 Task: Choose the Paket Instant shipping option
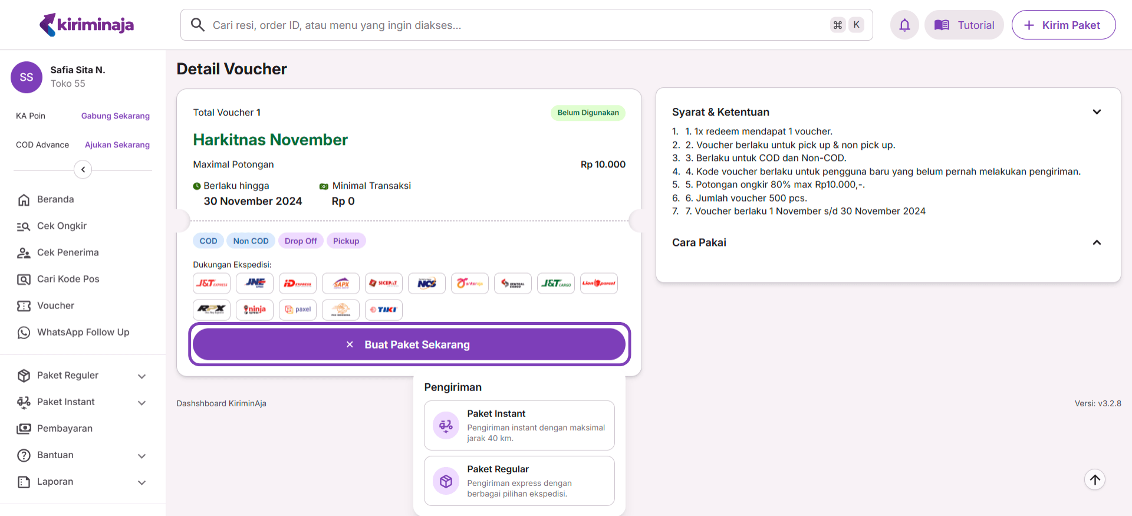[519, 425]
